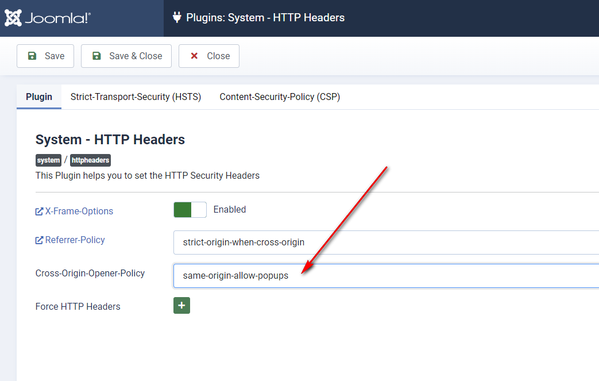Open the Content-Security-Policy (CSP) tab

pyautogui.click(x=280, y=97)
